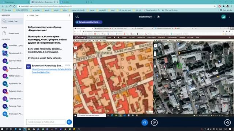Open the novel bookmark folder
The image size is (234, 131).
click(x=112, y=10)
